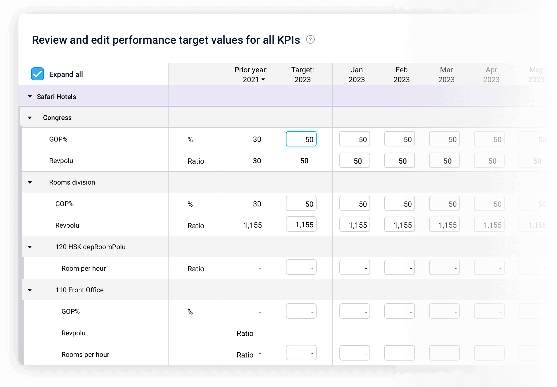Select Room per hour target input
This screenshot has height=387, width=557.
click(301, 268)
